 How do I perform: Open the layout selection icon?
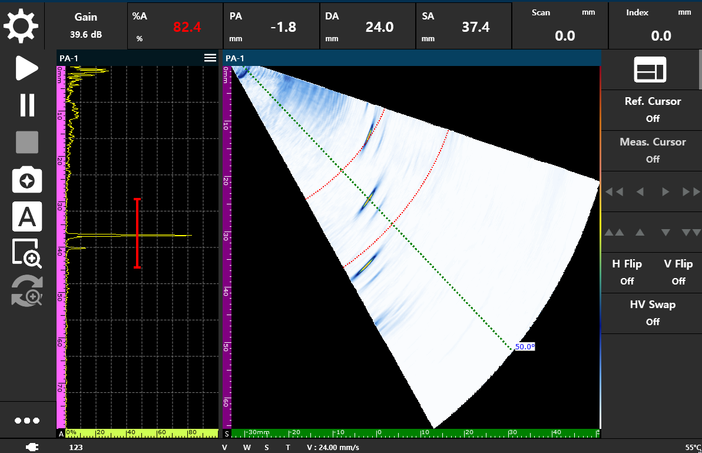[x=650, y=70]
